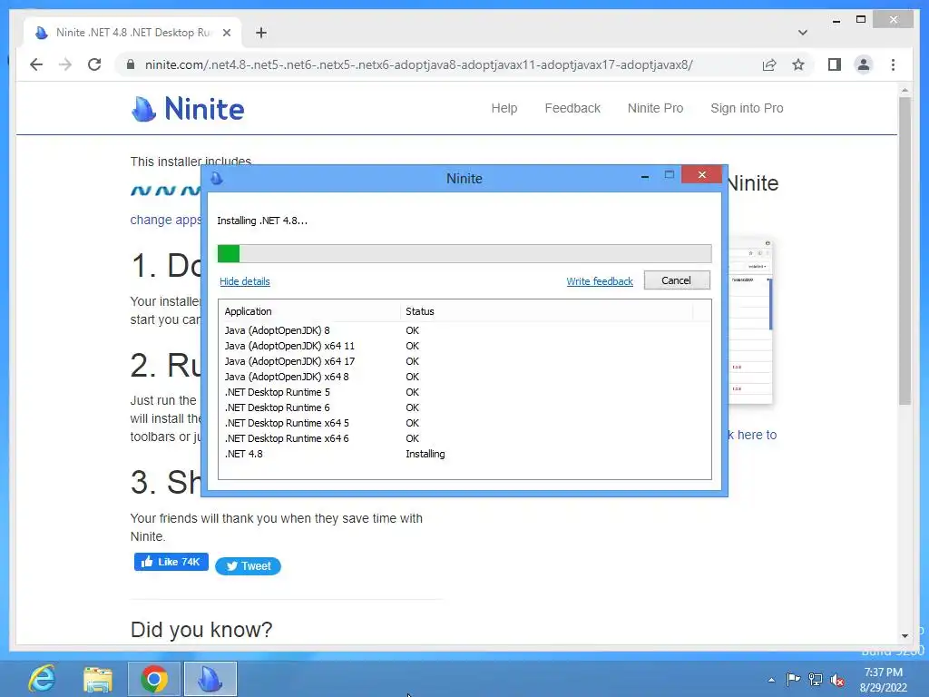Open the Chrome three-dot menu
Viewport: 929px width, 697px height.
[x=893, y=64]
